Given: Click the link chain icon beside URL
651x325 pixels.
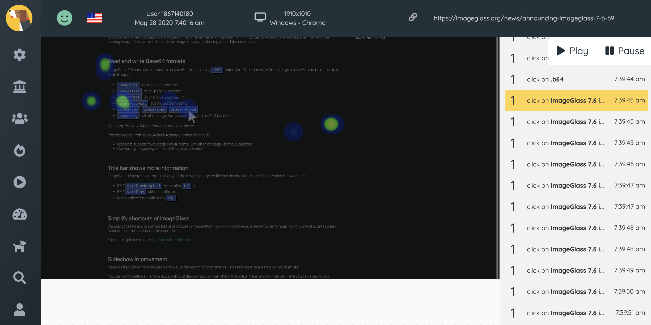Looking at the screenshot, I should 413,18.
